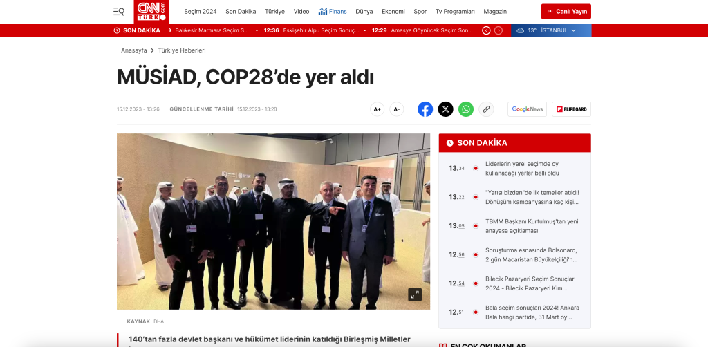Share article via WhatsApp
708x347 pixels.
(466, 109)
